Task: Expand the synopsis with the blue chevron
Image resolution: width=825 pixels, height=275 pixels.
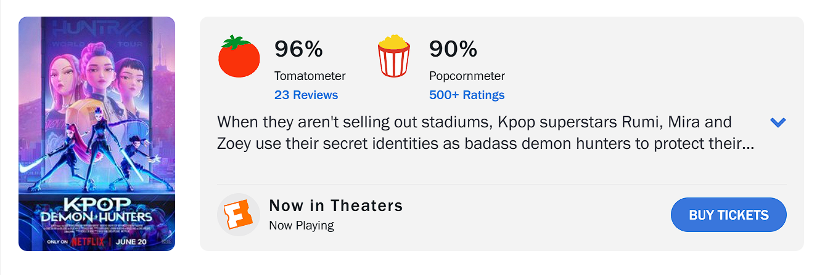Action: 778,122
